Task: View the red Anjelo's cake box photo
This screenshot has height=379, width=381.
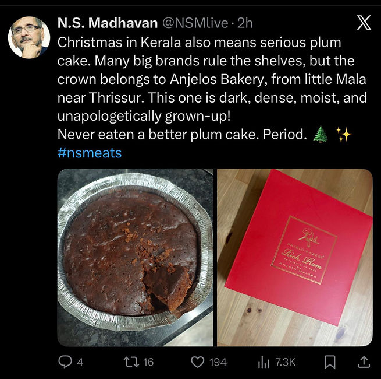Action: [295, 257]
